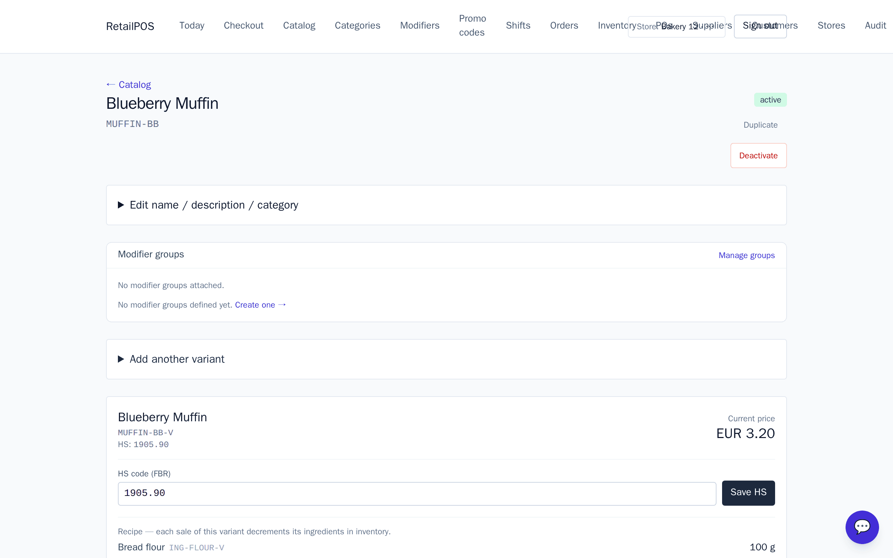
Task: Click the Modifier groups section title
Action: (x=151, y=254)
